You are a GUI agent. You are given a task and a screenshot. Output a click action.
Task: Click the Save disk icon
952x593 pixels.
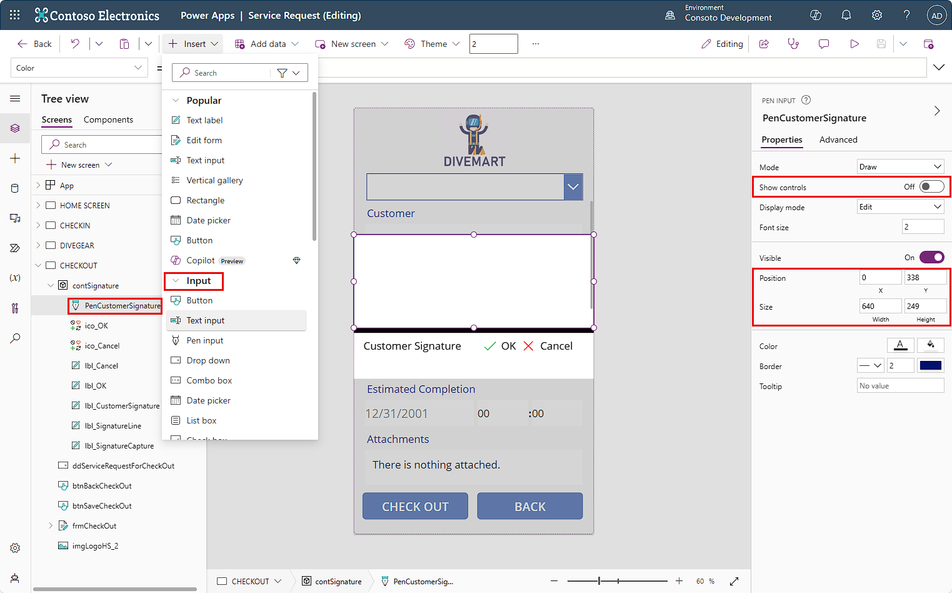(x=881, y=44)
